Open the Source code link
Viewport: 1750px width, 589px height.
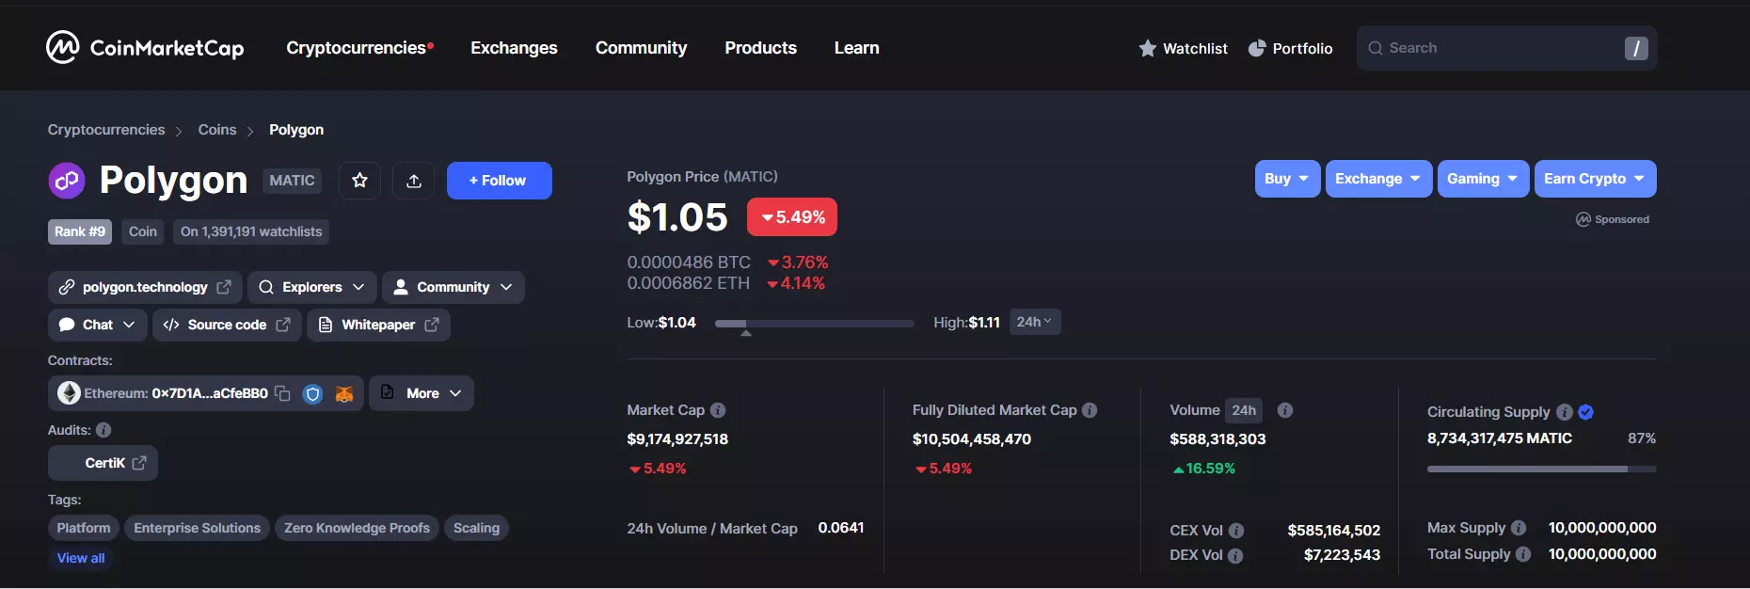pos(227,325)
